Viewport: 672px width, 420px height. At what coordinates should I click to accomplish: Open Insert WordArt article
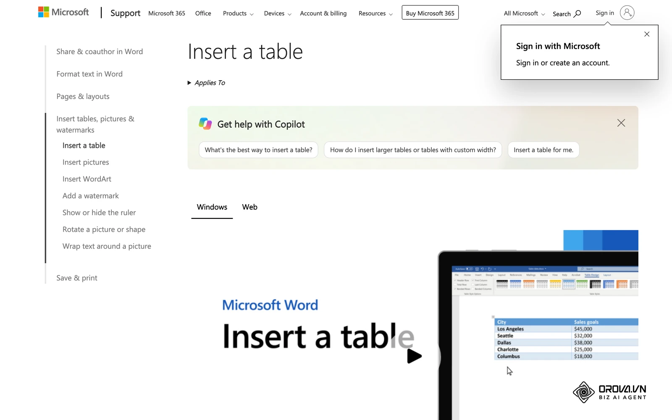(87, 179)
